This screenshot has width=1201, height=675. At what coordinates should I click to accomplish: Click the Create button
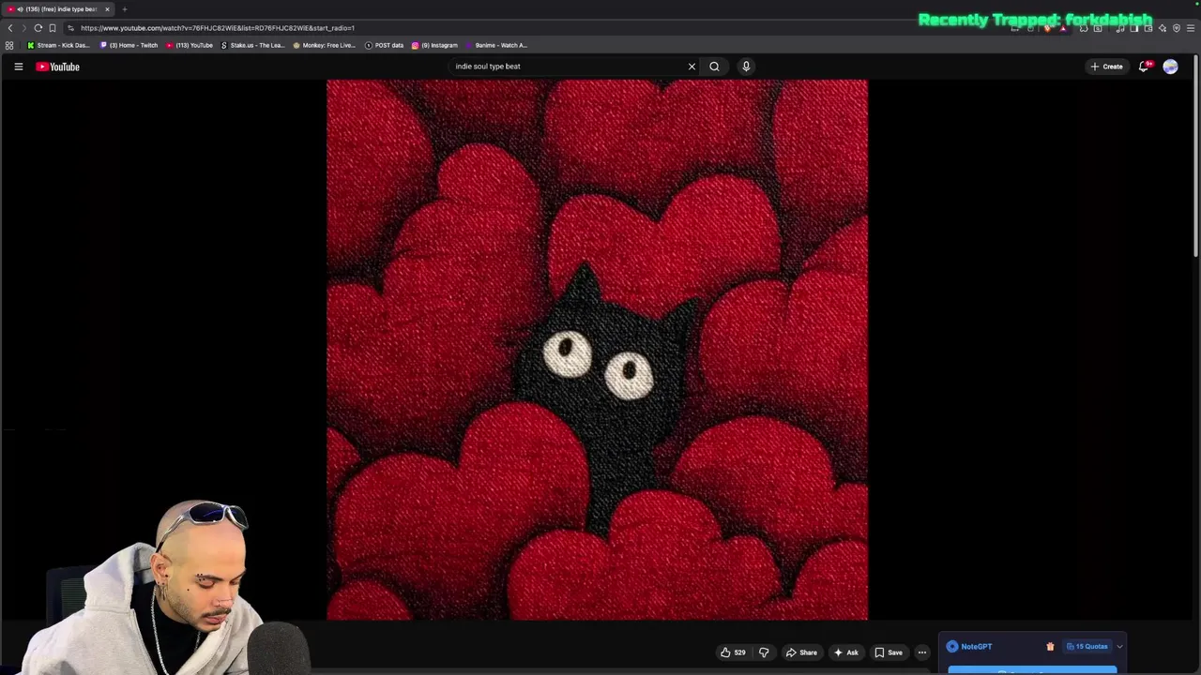click(1107, 67)
